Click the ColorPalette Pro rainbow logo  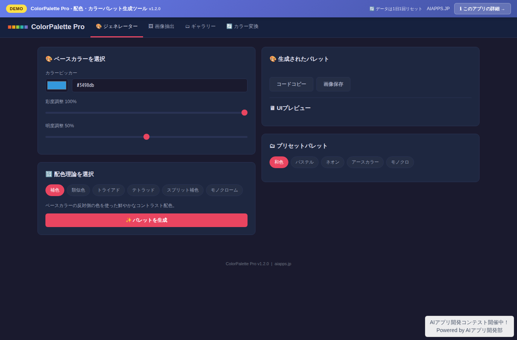tap(18, 27)
